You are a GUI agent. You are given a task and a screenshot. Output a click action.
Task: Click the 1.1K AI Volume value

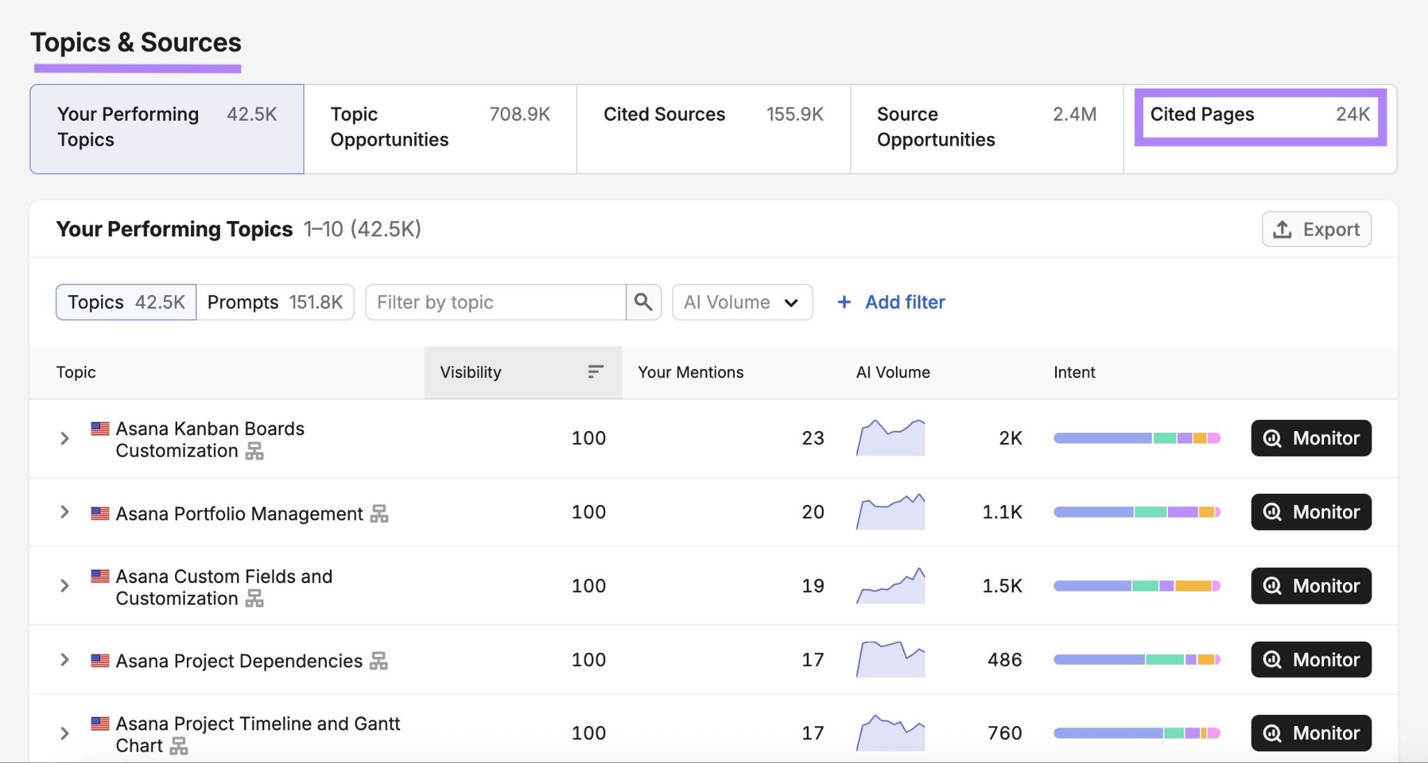click(x=1002, y=512)
